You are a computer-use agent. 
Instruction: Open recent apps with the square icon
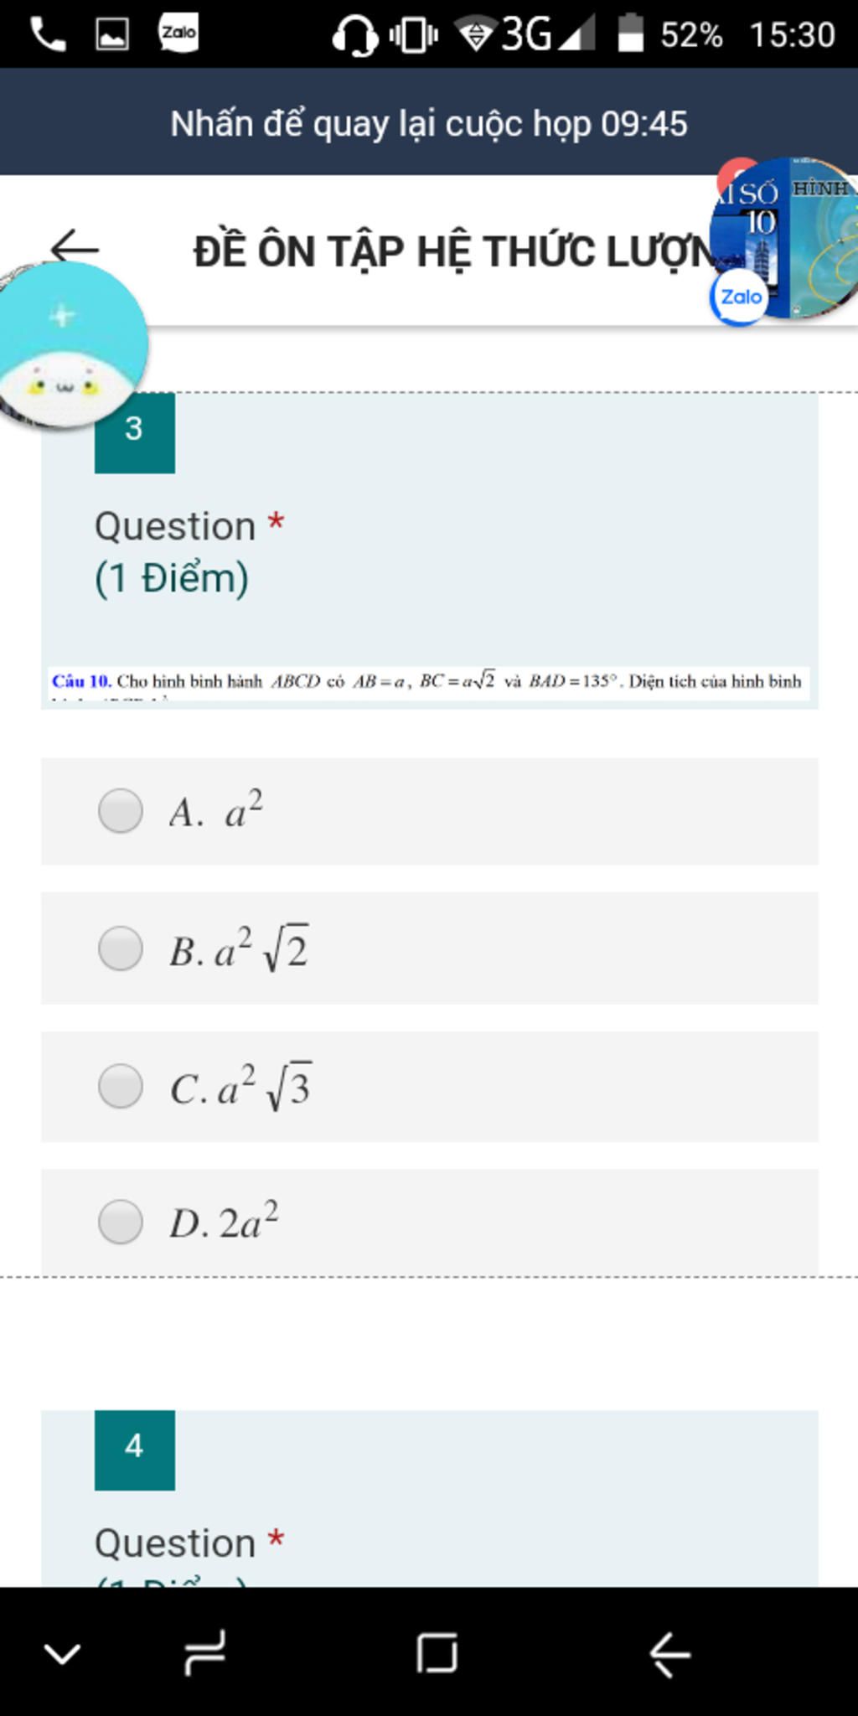tap(437, 1653)
